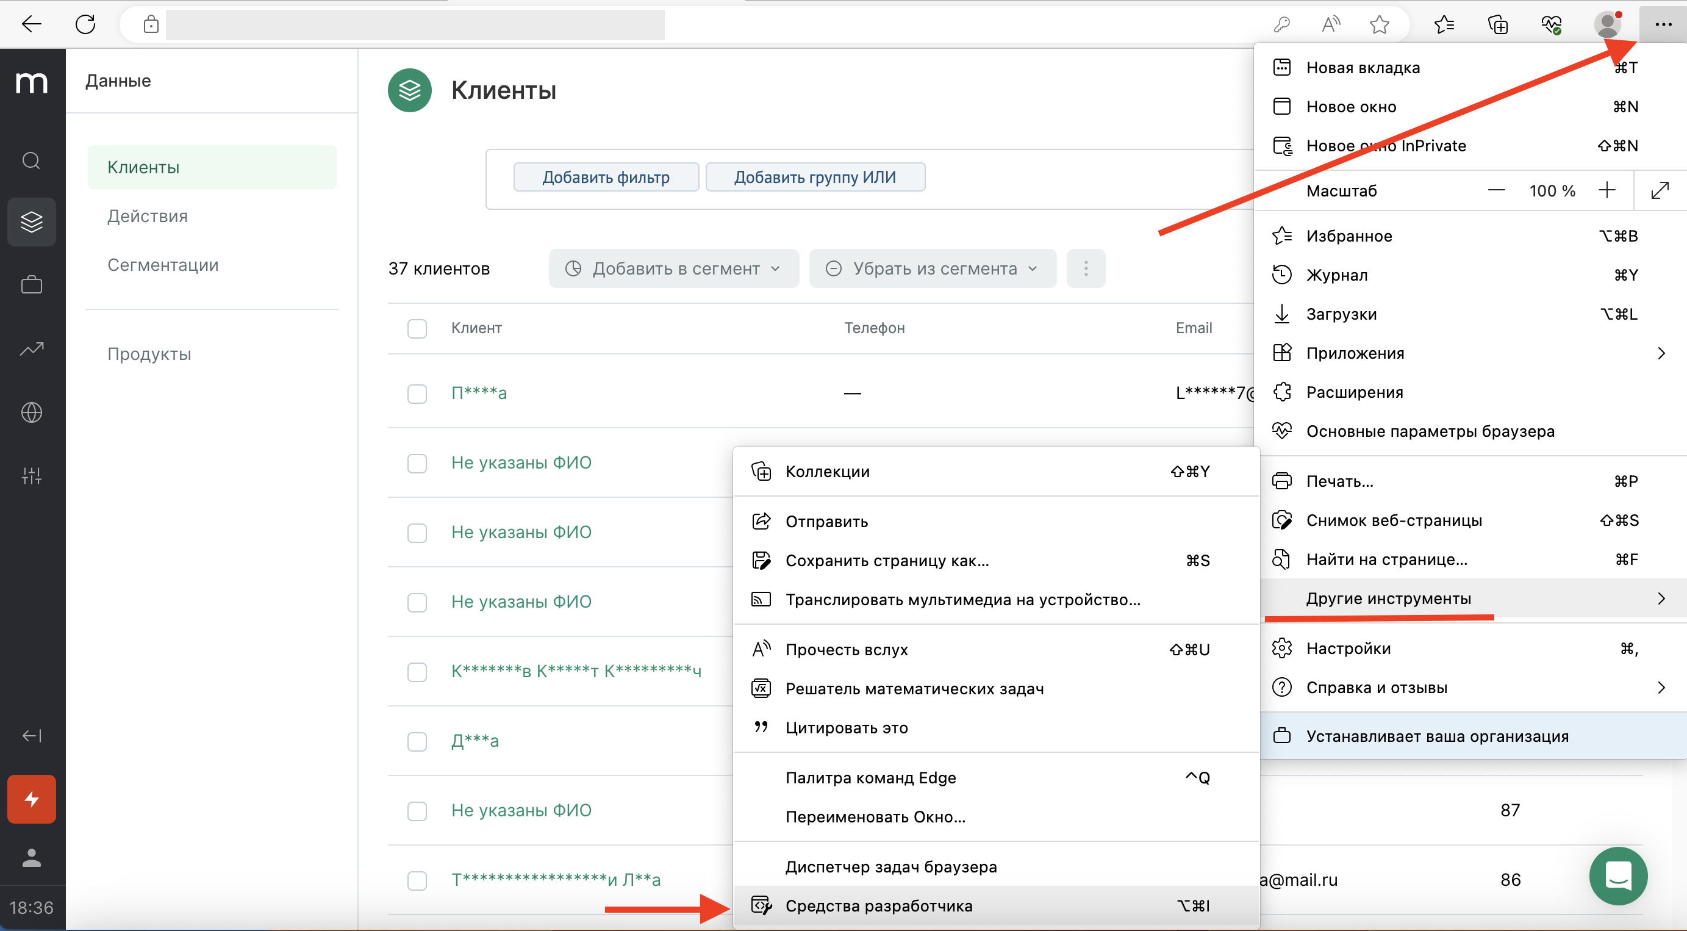Open the 'Убрать из сегмента' dropdown
This screenshot has height=931, width=1687.
pyautogui.click(x=933, y=268)
